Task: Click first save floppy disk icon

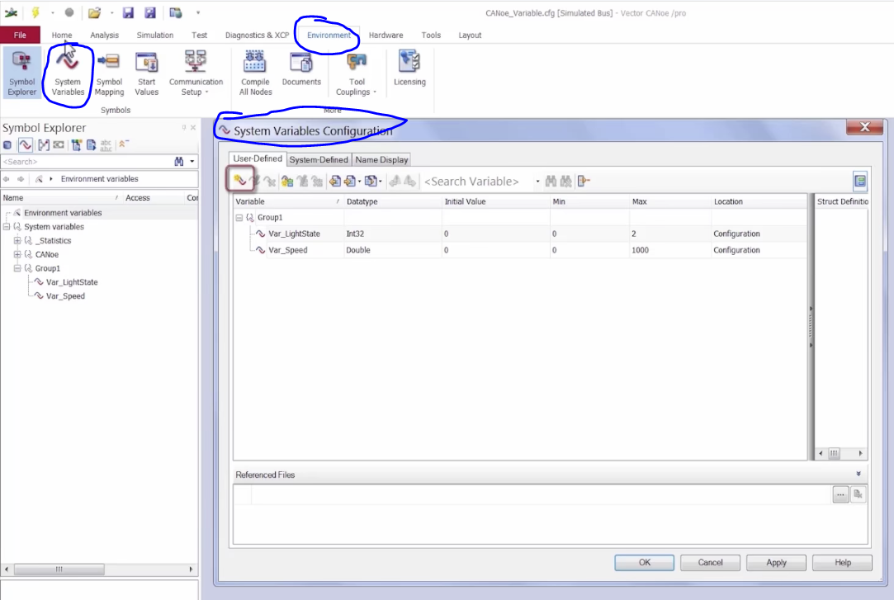Action: (128, 12)
